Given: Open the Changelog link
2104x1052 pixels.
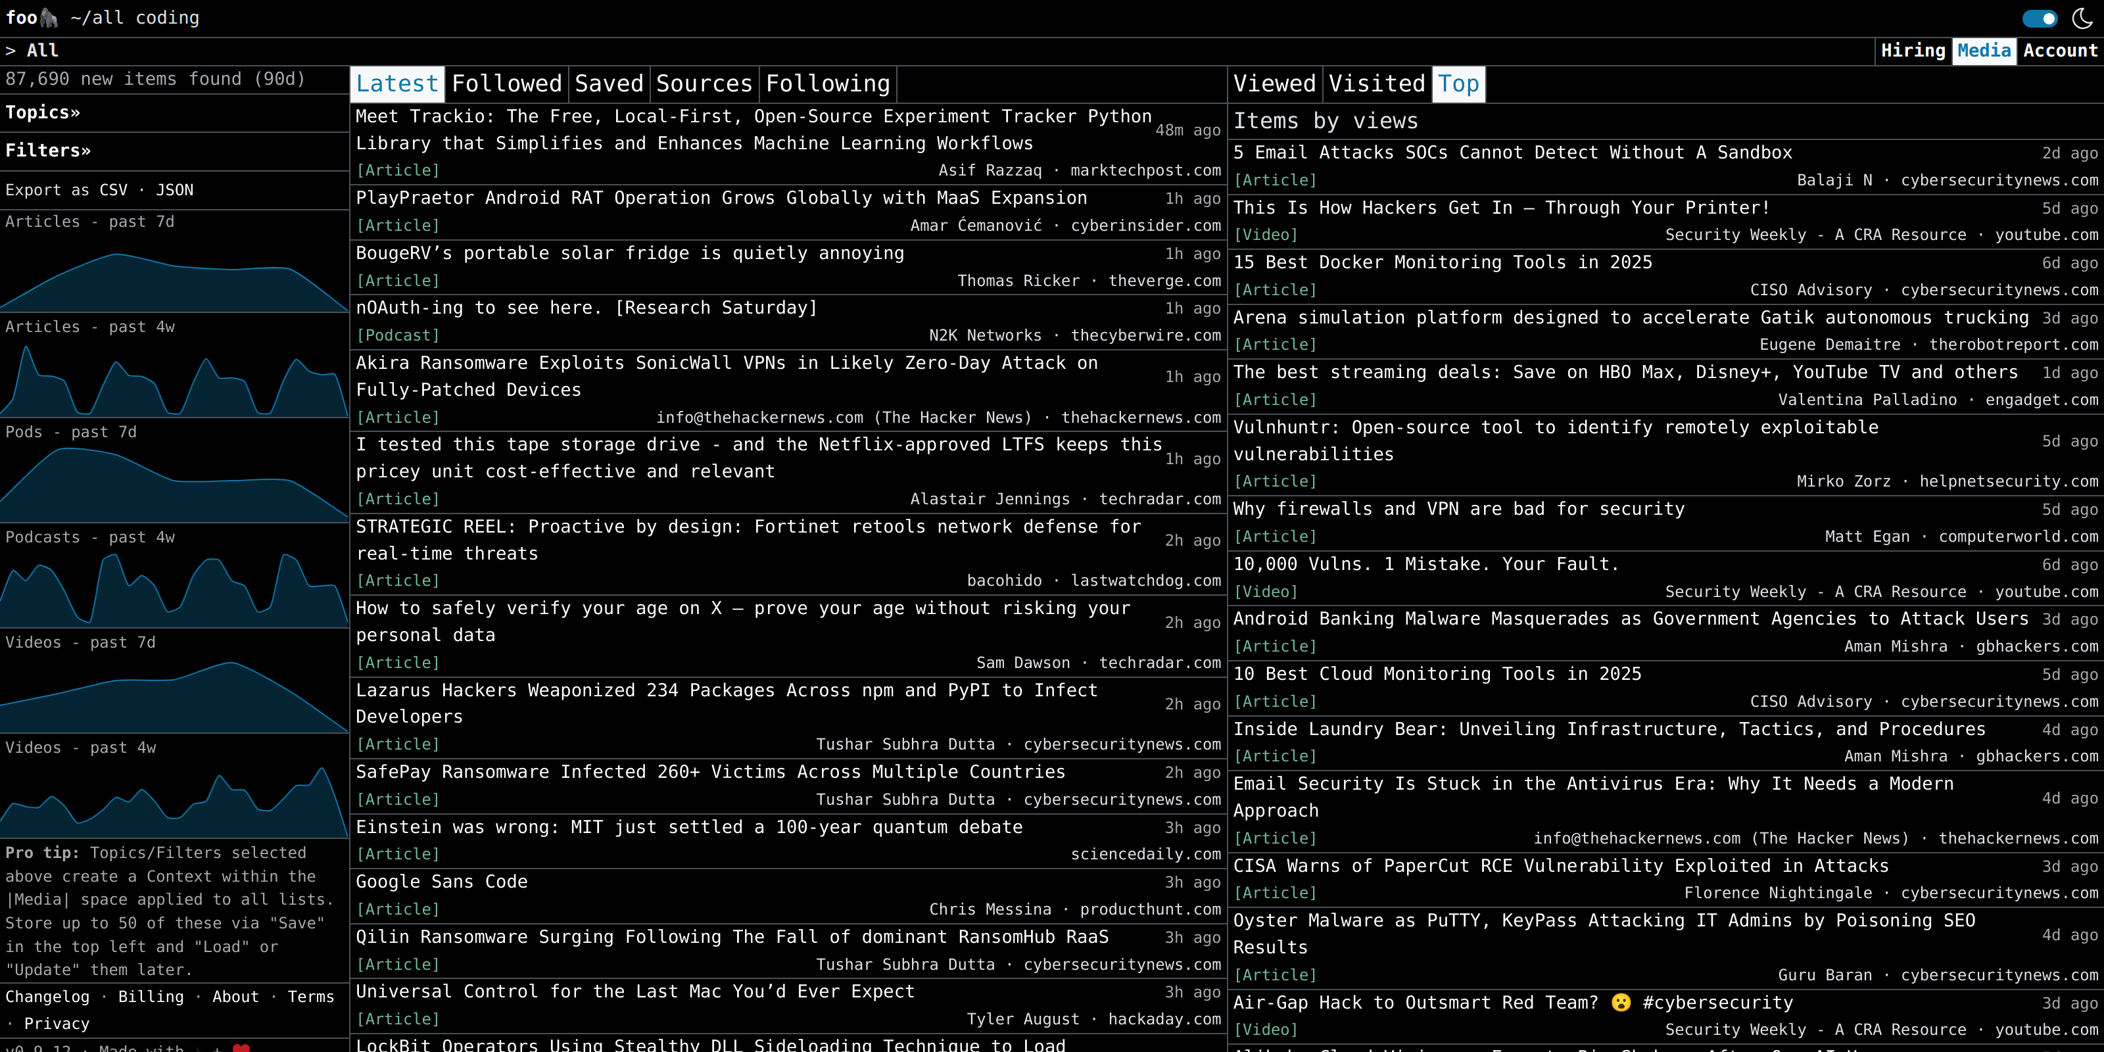Looking at the screenshot, I should 47,997.
